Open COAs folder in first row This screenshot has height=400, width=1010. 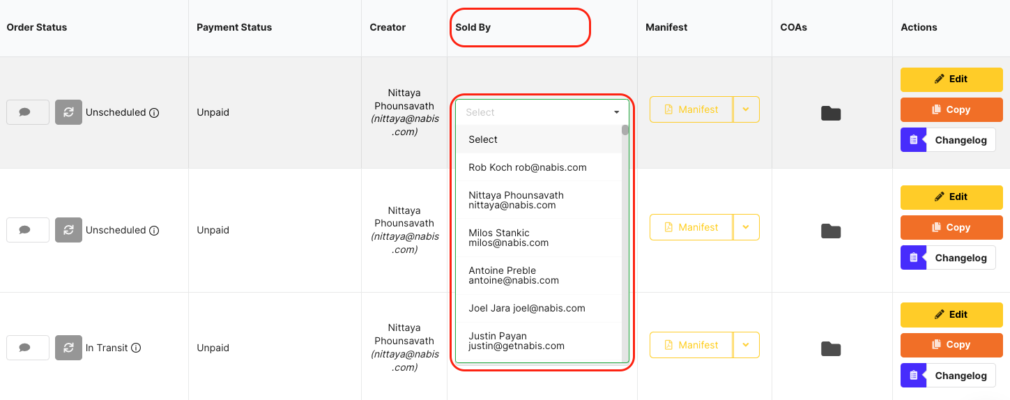831,114
